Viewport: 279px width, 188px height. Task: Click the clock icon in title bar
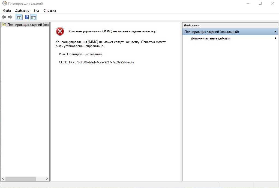click(x=4, y=3)
